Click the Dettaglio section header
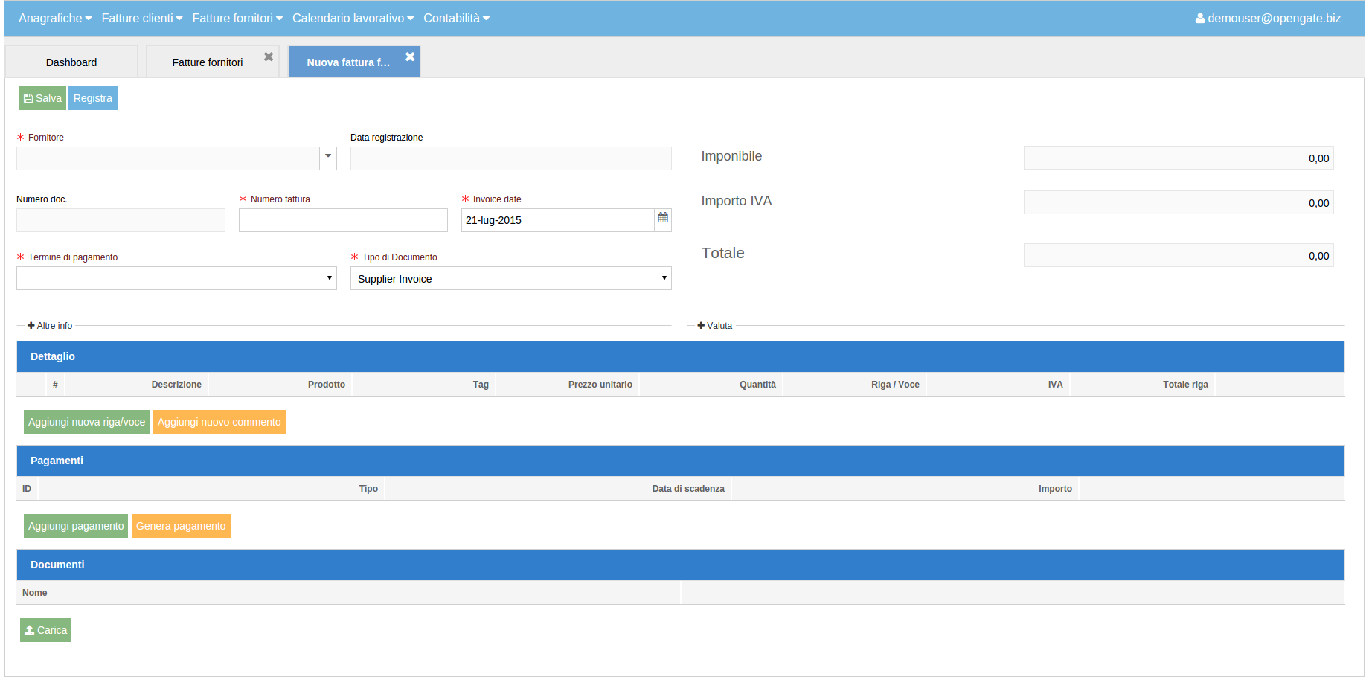Image resolution: width=1369 pixels, height=677 pixels. click(x=681, y=356)
